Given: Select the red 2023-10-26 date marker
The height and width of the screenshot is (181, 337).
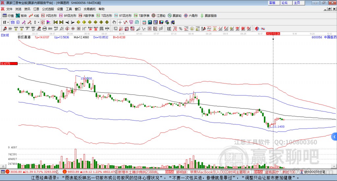Looking at the screenshot, I should (x=273, y=34).
